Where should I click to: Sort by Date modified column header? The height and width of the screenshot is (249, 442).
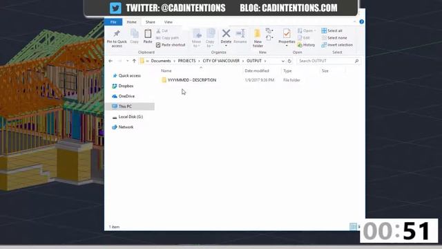coord(257,71)
